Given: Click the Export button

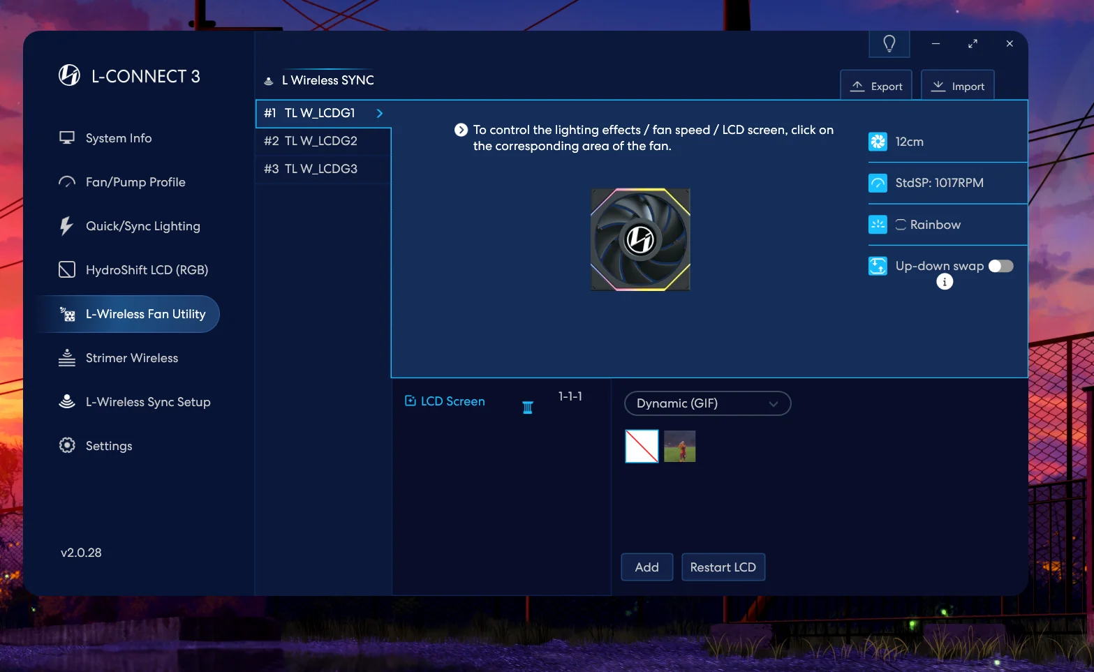Looking at the screenshot, I should [876, 86].
